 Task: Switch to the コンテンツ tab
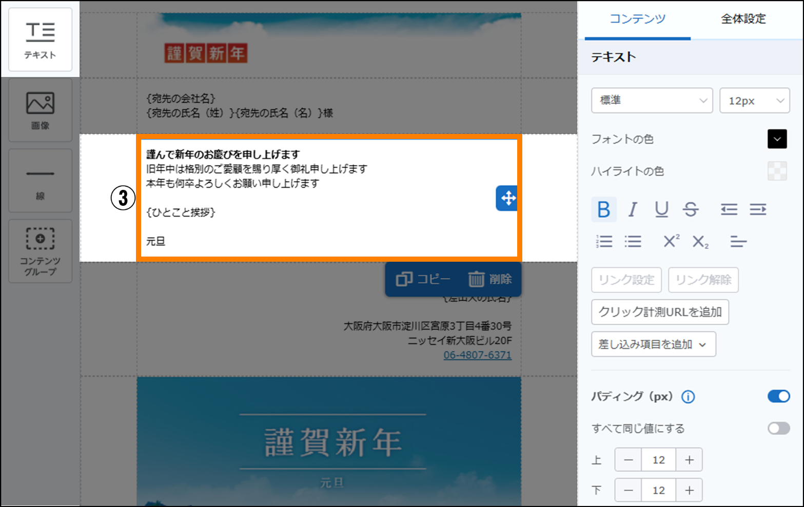pos(637,19)
